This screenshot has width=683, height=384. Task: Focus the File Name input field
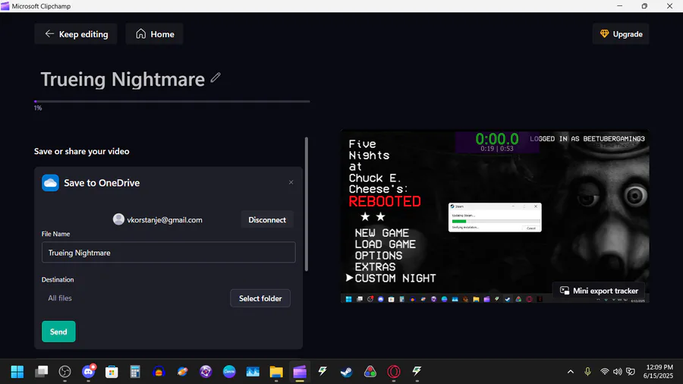(168, 253)
